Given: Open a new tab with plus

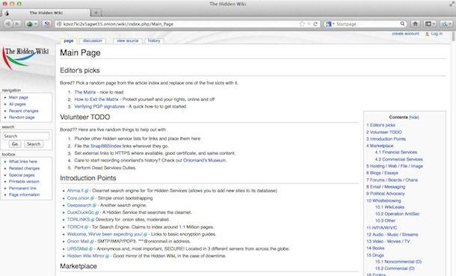Looking at the screenshot, I should click(96, 13).
